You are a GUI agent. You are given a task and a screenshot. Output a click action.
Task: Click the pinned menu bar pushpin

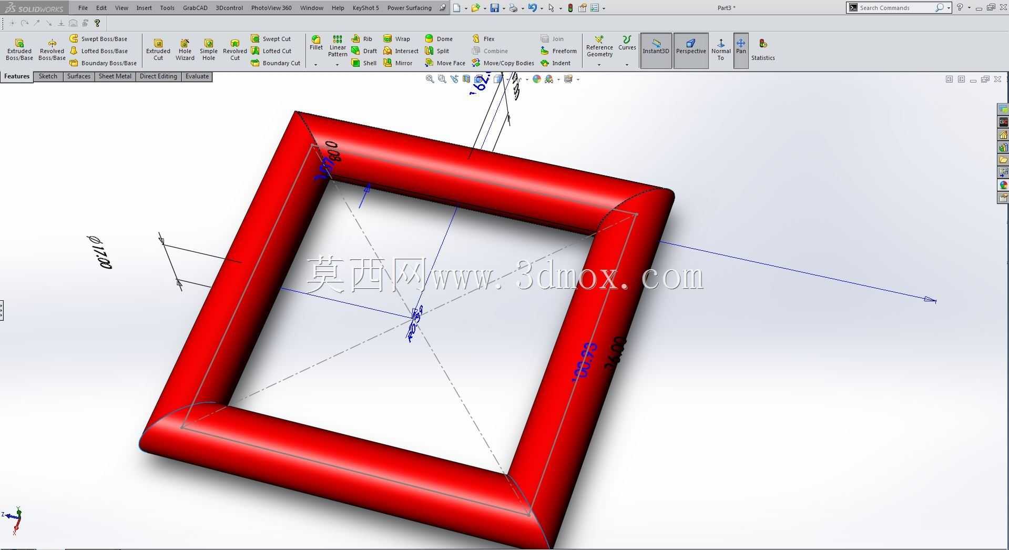point(443,8)
